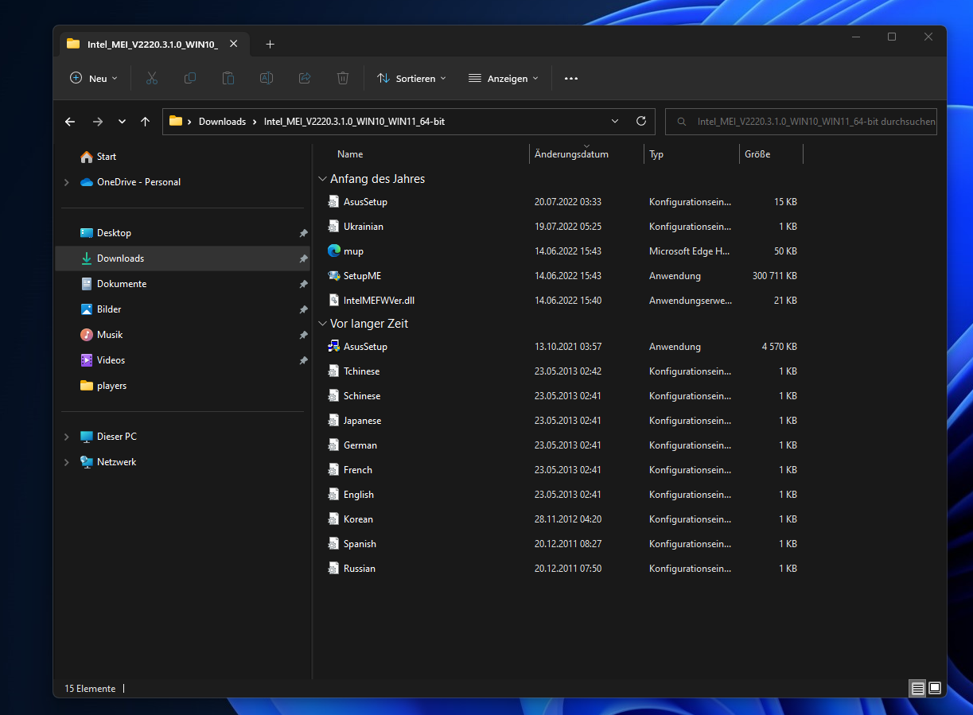
Task: Click the Copy icon in toolbar
Action: click(x=189, y=78)
